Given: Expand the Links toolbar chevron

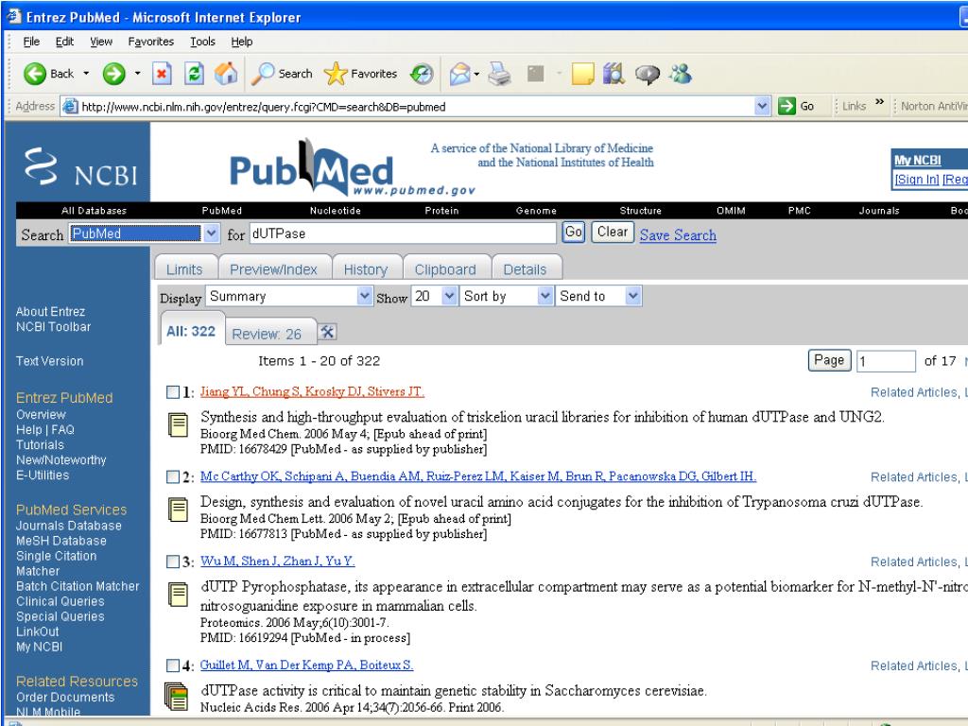Looking at the screenshot, I should pos(880,102).
